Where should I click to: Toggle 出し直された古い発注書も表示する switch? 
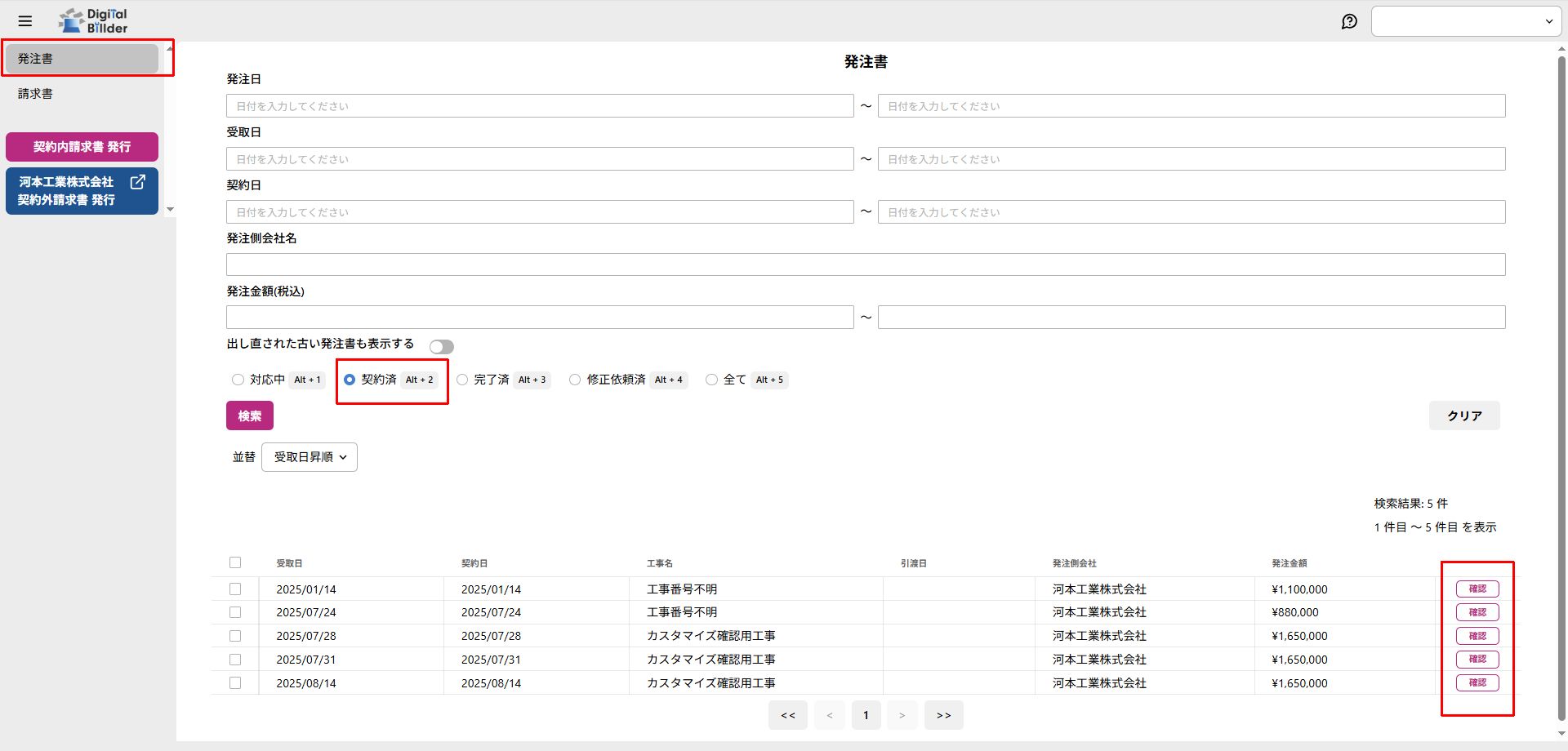coord(441,347)
